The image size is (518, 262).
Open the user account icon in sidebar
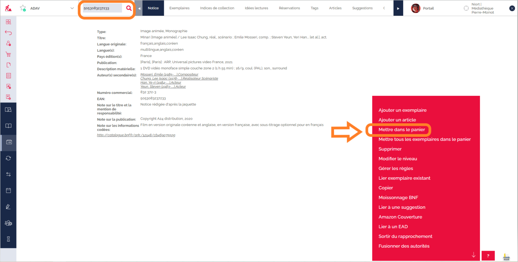[8, 43]
